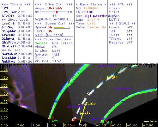158x127 pixels.
Task: Click the SIGNALS section header
Action: (x=122, y=23)
